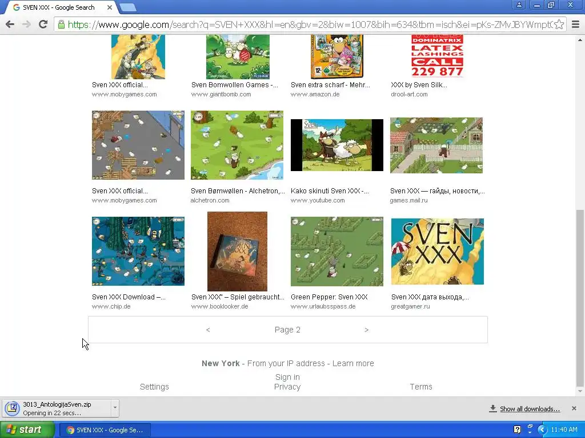Click the address bar URL field
585x438 pixels.
click(310, 25)
